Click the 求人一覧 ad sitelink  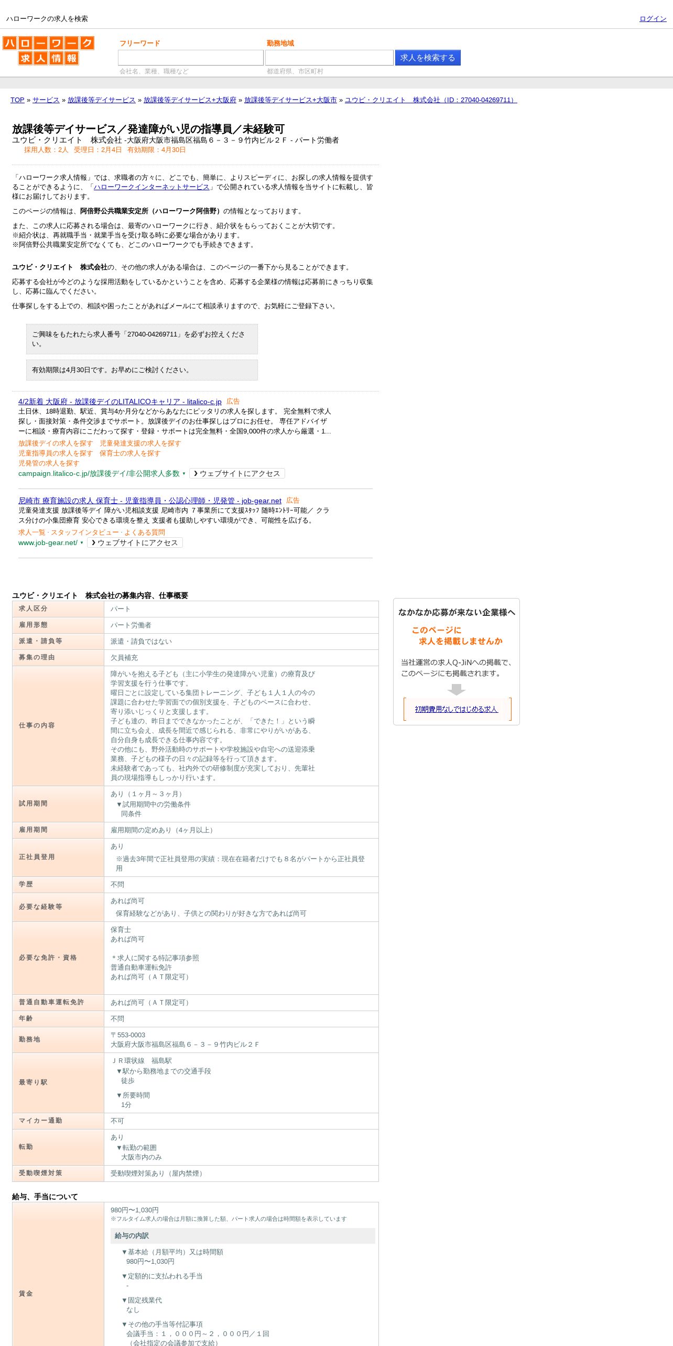(x=32, y=533)
